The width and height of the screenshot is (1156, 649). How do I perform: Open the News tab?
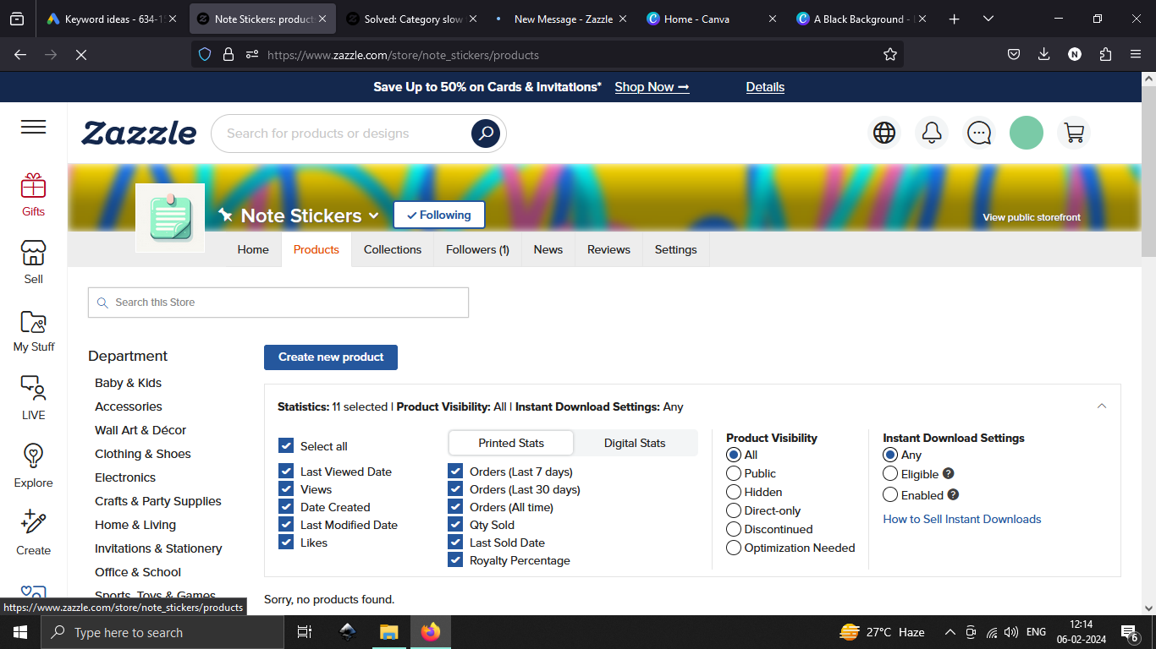coord(548,249)
